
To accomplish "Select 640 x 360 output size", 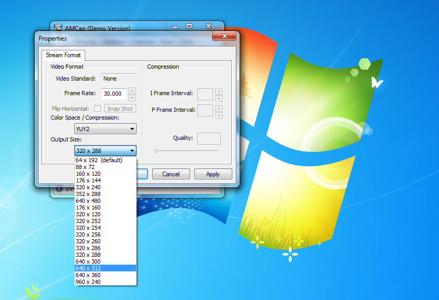I will [x=105, y=275].
